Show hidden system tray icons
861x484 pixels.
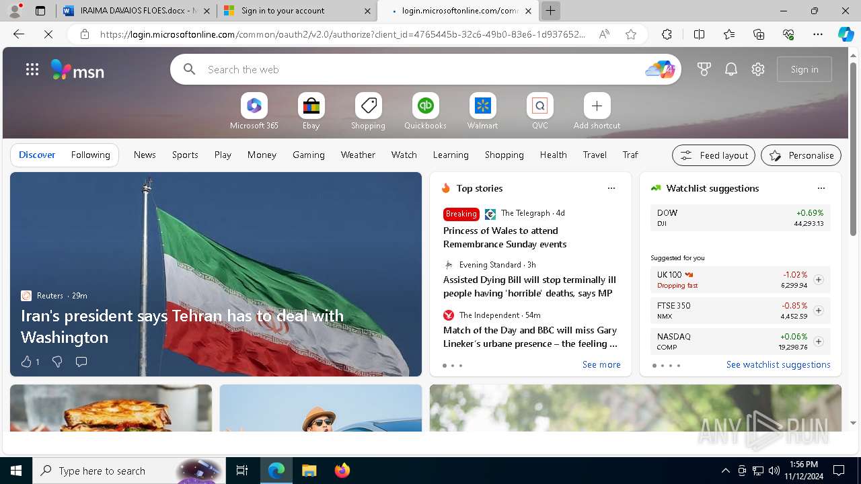click(725, 471)
